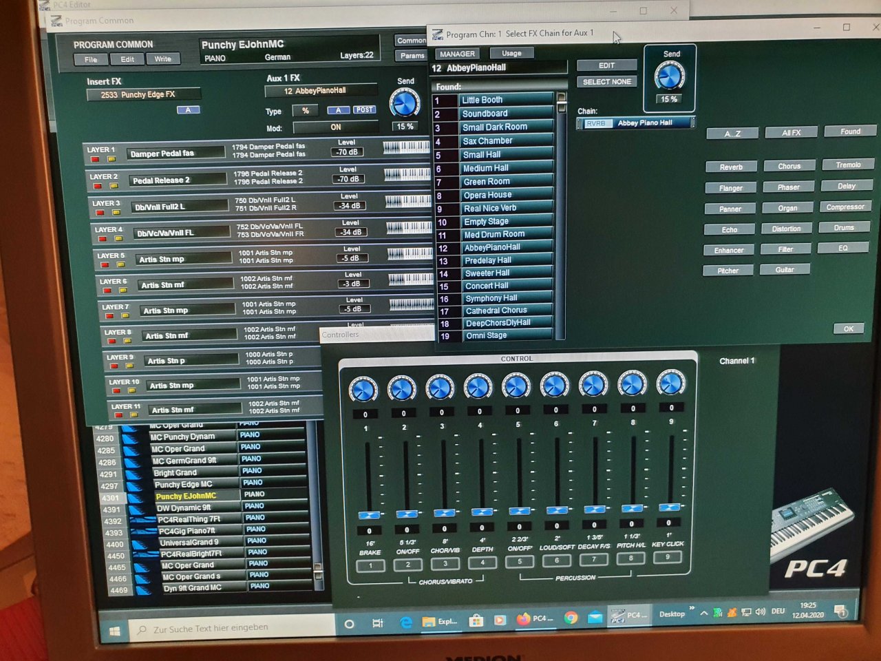
Task: Open the File Explorer taskbar item
Action: pos(439,621)
